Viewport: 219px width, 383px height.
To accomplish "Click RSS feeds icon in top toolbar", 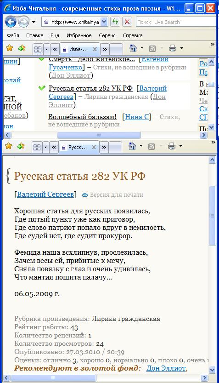I will click(x=152, y=49).
